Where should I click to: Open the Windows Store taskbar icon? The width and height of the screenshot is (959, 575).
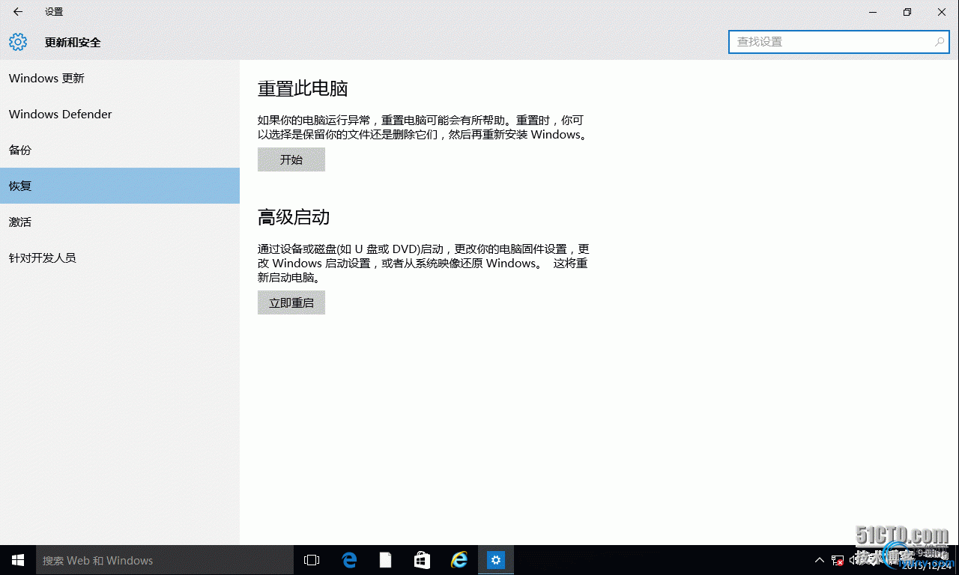(423, 560)
